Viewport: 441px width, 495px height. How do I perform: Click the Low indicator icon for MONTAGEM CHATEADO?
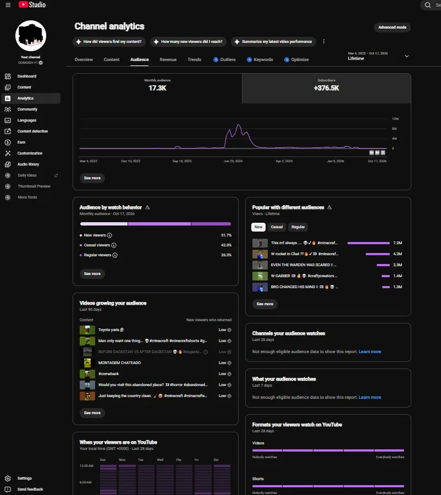click(229, 363)
